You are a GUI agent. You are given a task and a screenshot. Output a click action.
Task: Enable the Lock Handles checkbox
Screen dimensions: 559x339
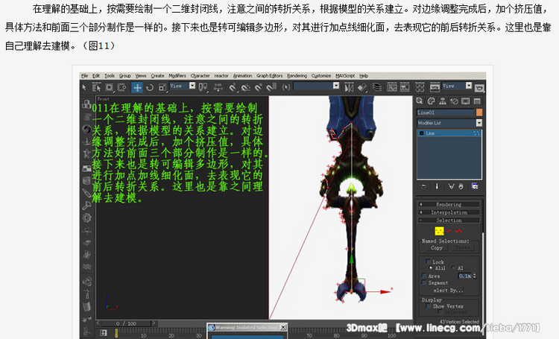[428, 262]
